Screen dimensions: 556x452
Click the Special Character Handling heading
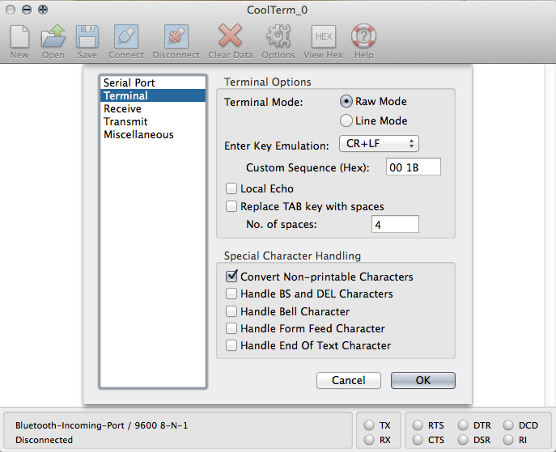tap(292, 256)
